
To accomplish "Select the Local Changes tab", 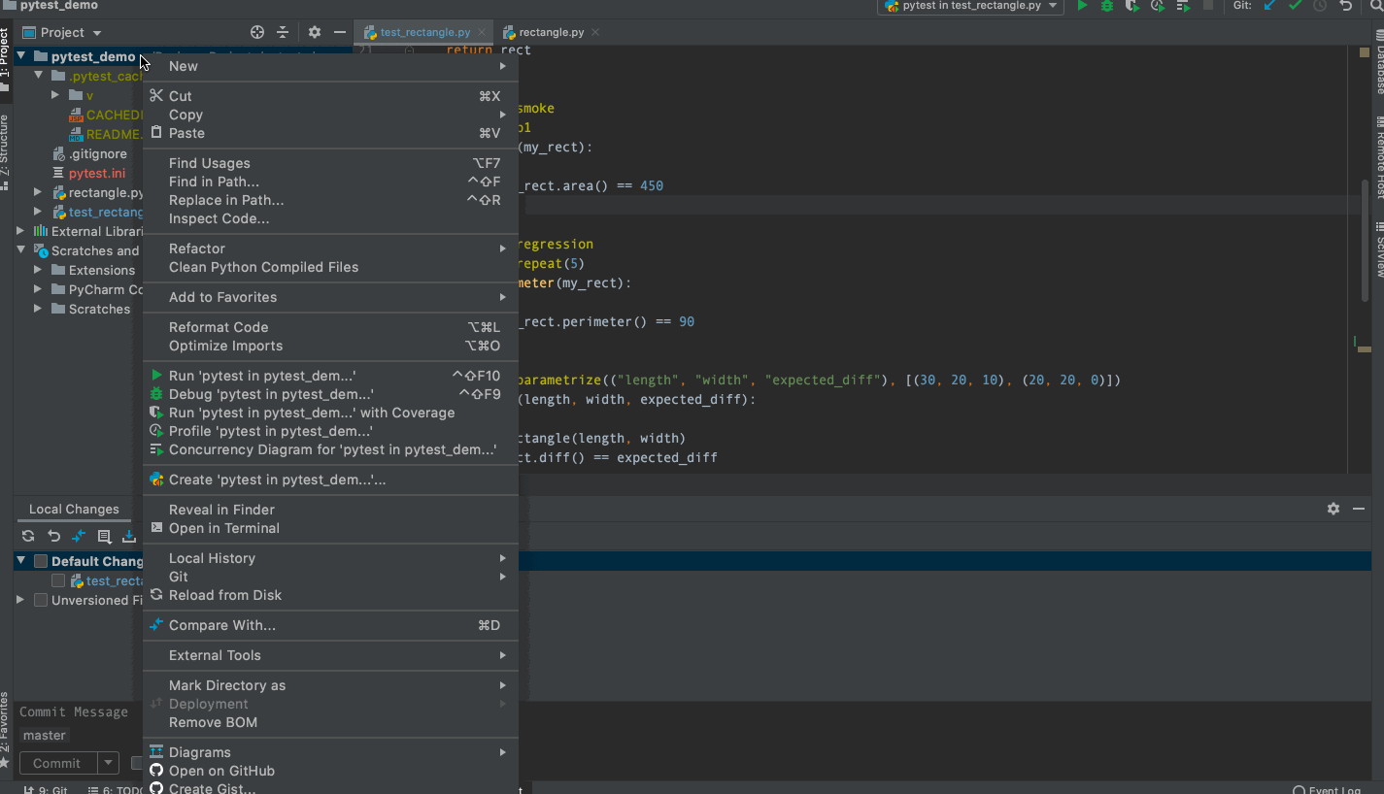I will coord(74,509).
